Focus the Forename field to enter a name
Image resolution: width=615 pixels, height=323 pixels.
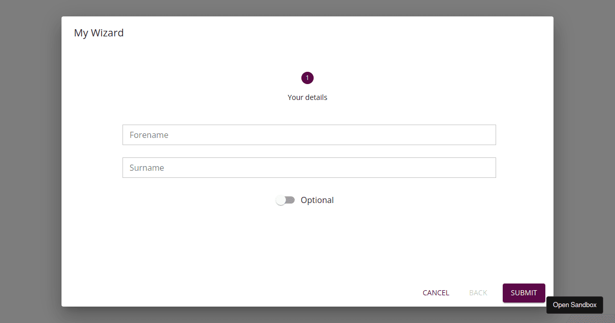coord(309,134)
